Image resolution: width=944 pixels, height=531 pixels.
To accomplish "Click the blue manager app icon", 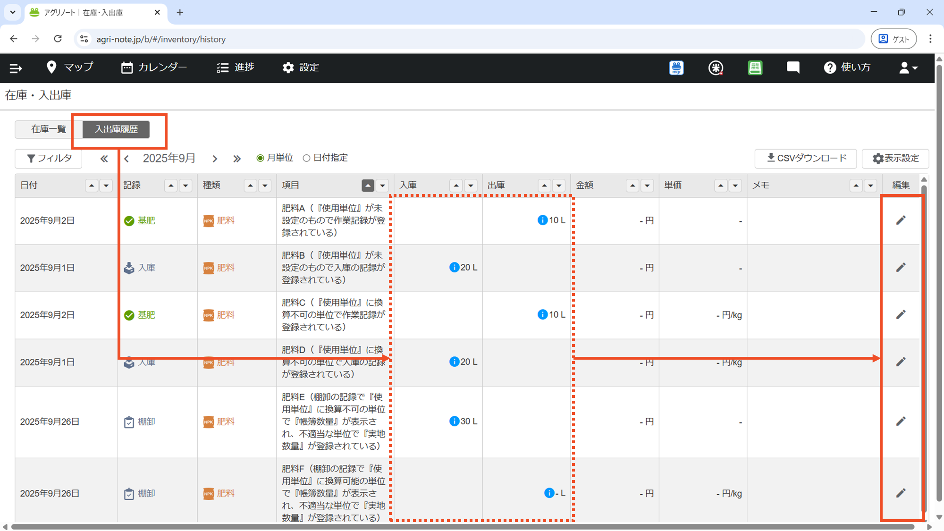I will (676, 68).
